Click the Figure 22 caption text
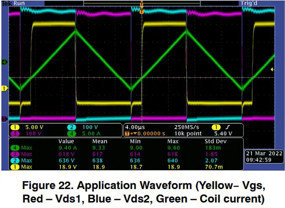The height and width of the screenshot is (208, 285). 144,192
